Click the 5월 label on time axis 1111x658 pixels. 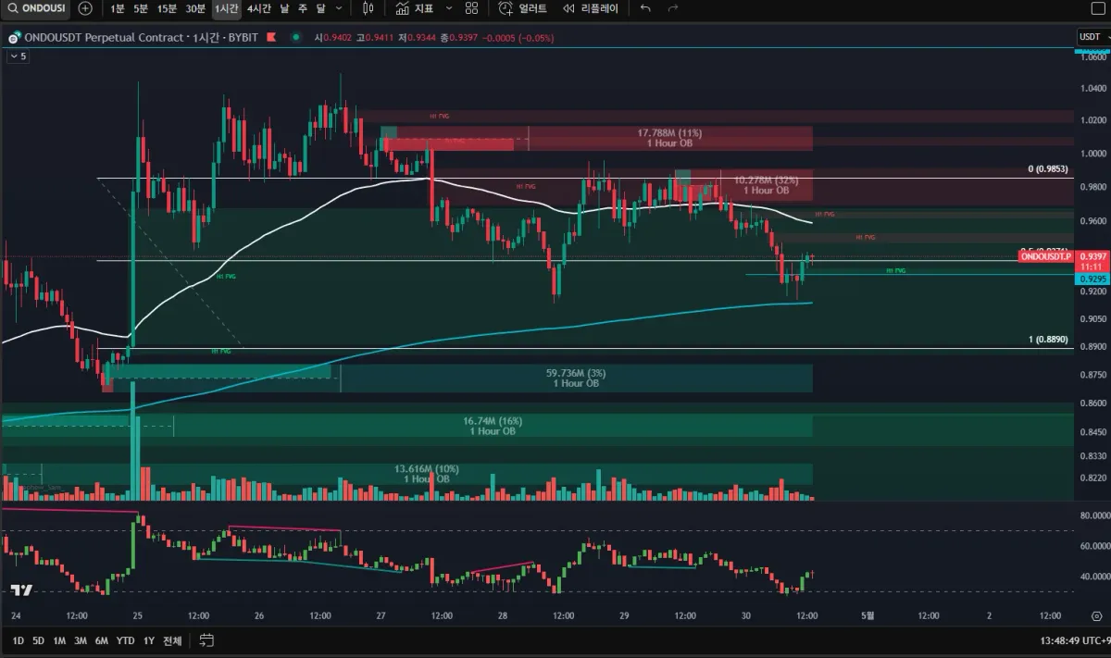point(867,615)
